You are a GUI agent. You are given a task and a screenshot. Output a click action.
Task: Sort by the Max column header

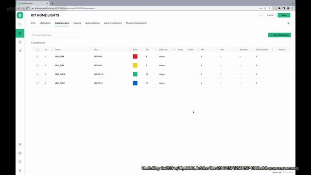pyautogui.click(x=222, y=50)
